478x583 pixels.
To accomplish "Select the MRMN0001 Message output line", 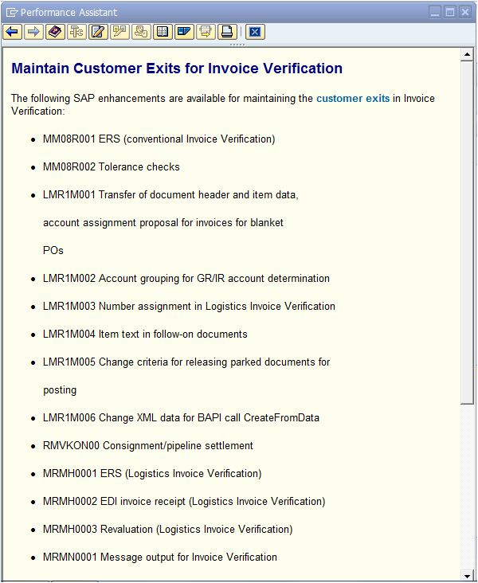I will pos(160,558).
